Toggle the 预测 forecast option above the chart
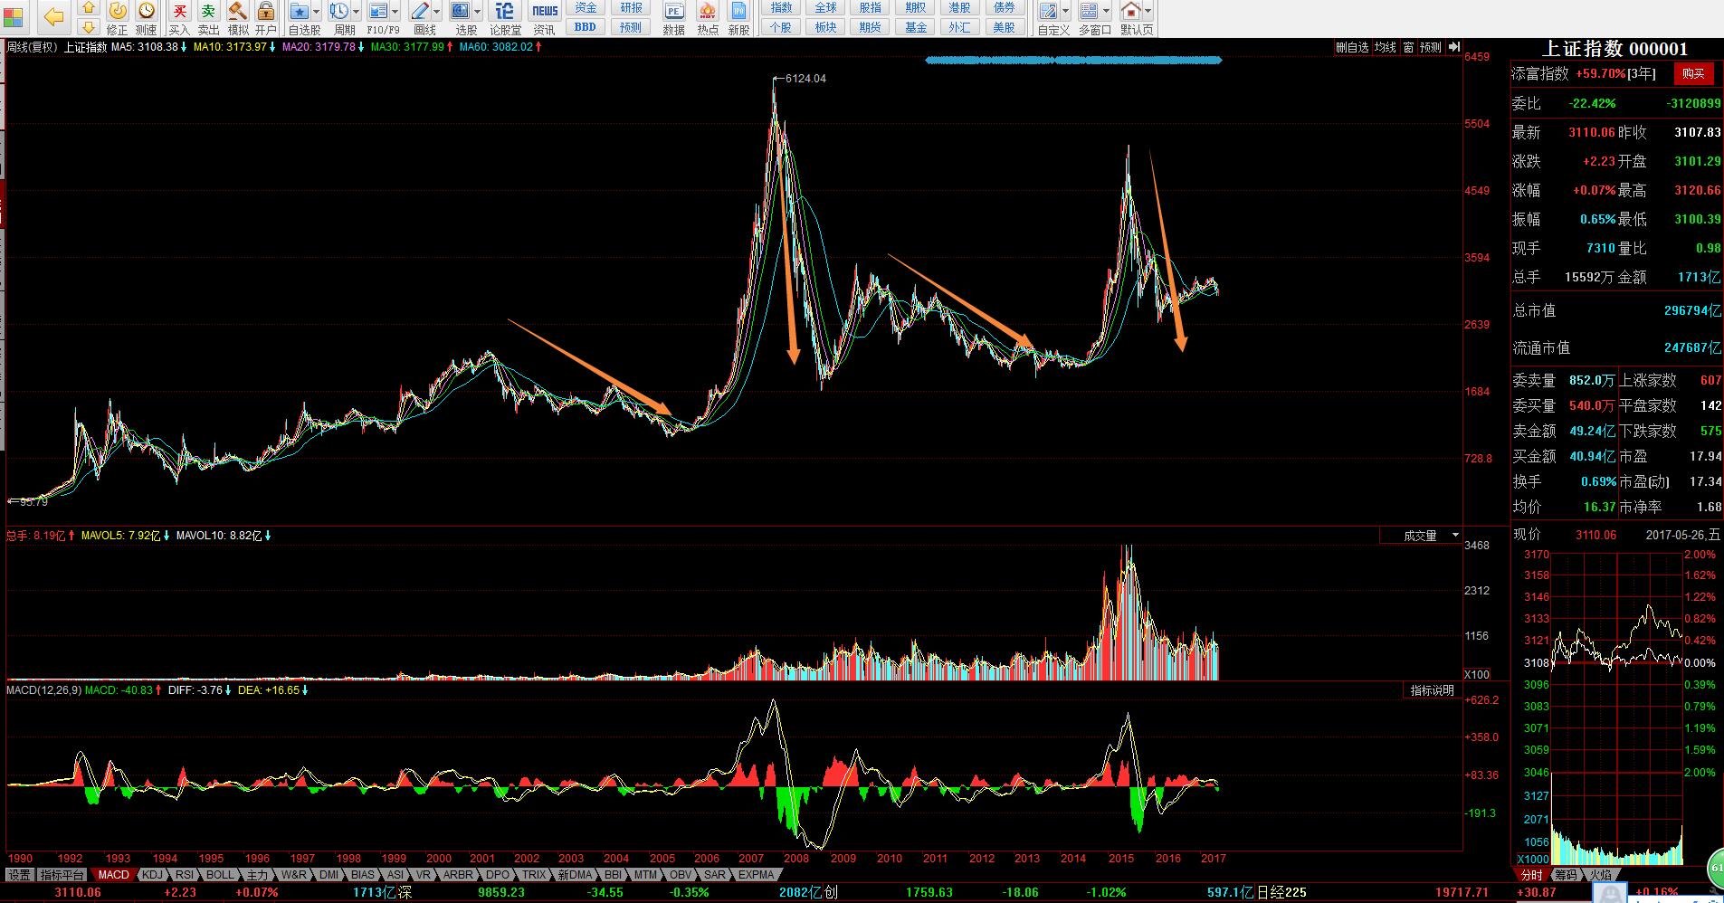This screenshot has height=903, width=1724. click(x=1430, y=48)
